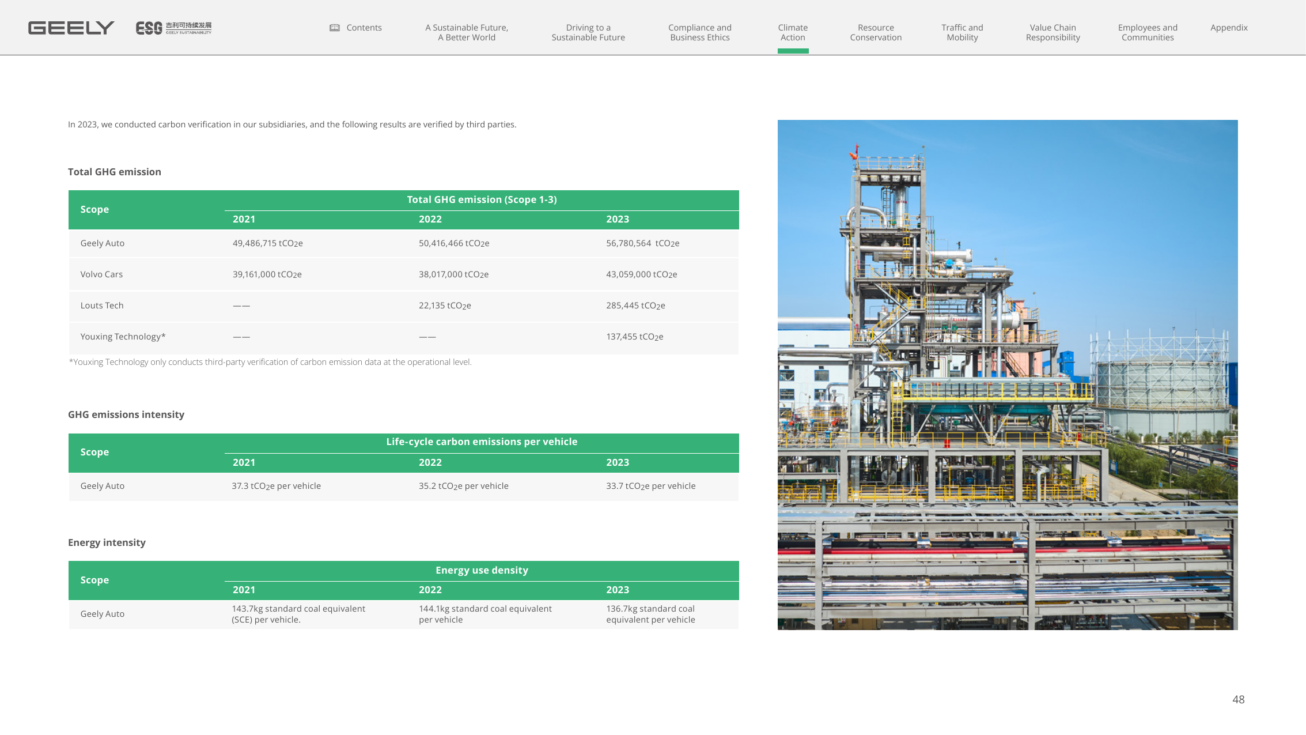Select Geely Auto 2021 value 49,486,715 tCO2e
Viewport: 1306px width, 735px height.
(x=267, y=243)
